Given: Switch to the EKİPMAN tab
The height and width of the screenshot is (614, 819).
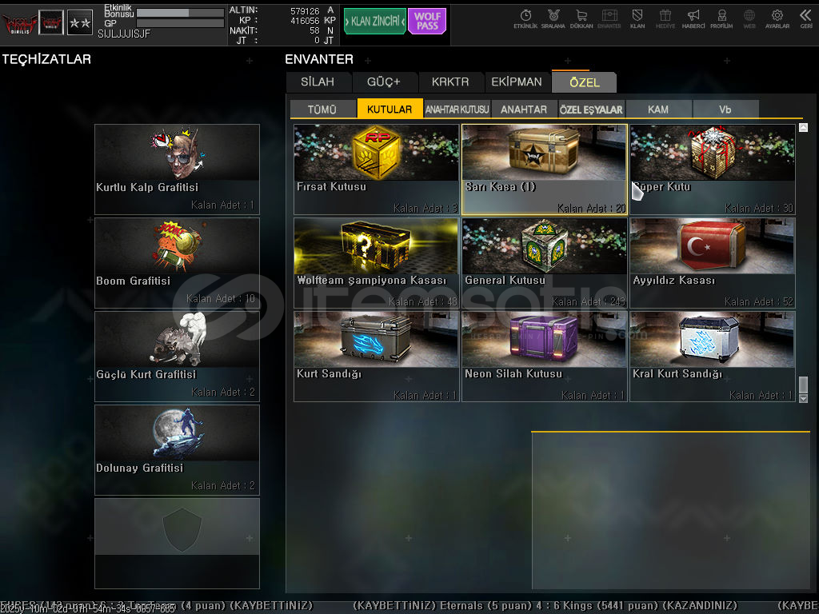Looking at the screenshot, I should click(x=517, y=82).
